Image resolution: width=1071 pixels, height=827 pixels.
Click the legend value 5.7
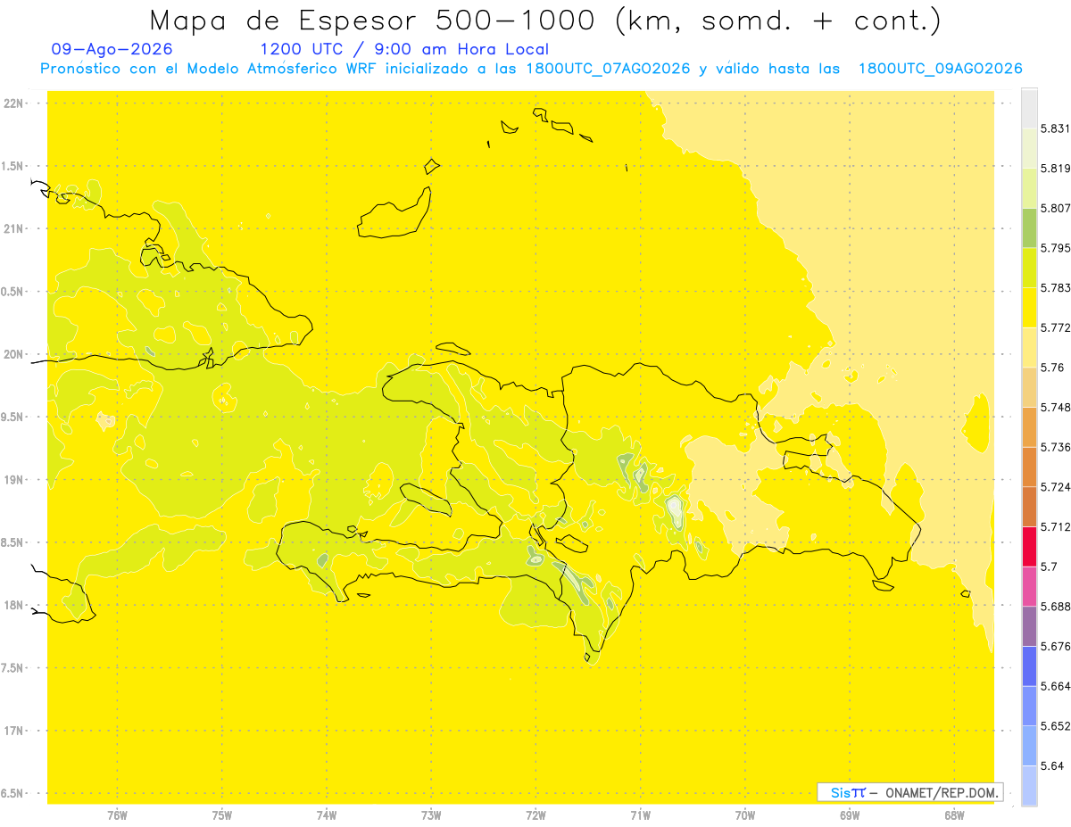(1050, 566)
